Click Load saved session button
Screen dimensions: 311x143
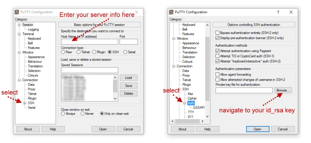click(128, 78)
